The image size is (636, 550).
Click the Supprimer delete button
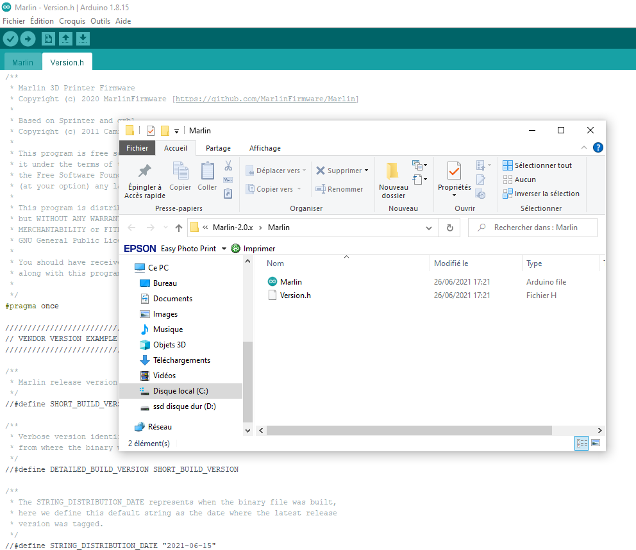(x=339, y=171)
